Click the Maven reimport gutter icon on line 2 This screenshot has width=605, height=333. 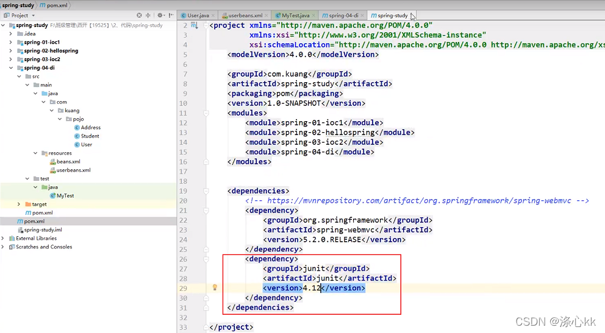(194, 26)
